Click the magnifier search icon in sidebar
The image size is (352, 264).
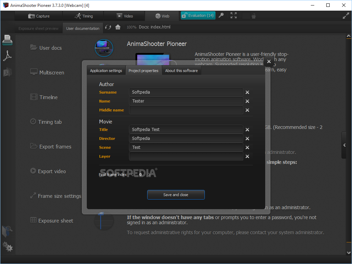(x=7, y=231)
